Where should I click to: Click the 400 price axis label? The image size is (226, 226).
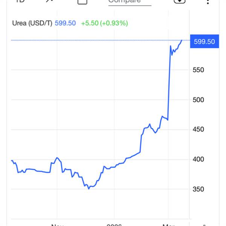coord(199,159)
